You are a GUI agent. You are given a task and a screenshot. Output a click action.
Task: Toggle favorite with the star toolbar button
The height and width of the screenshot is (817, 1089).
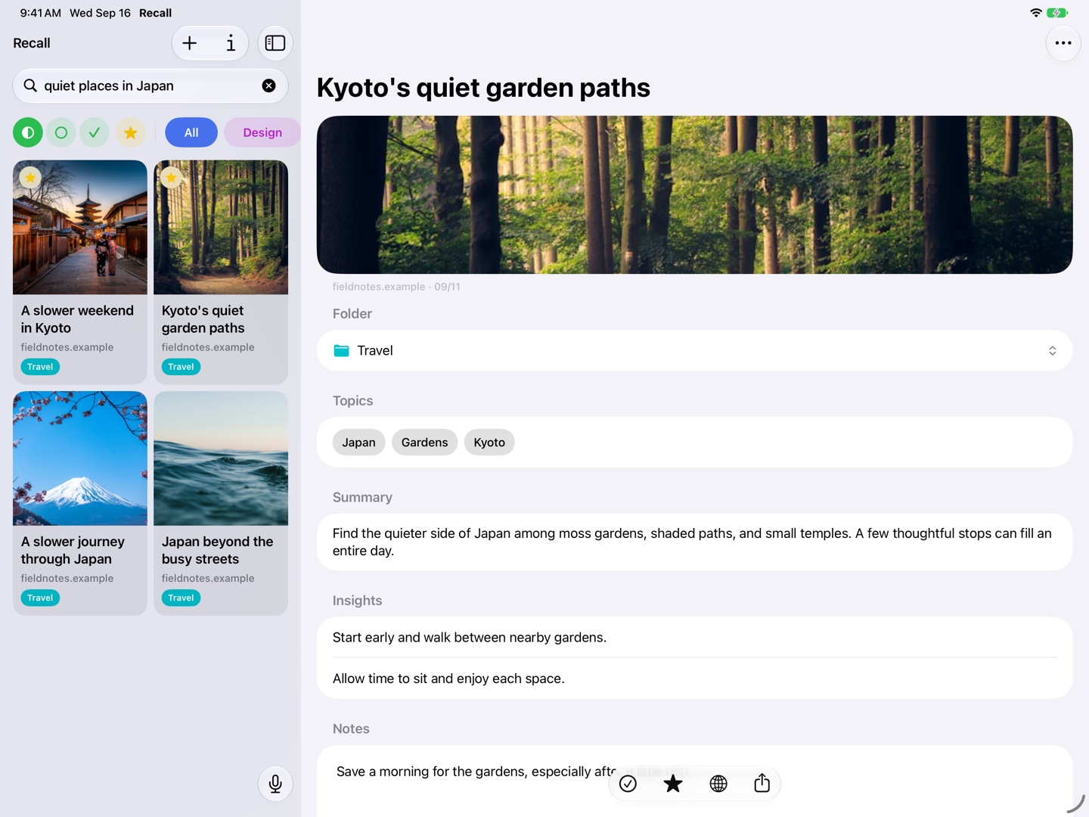[672, 784]
